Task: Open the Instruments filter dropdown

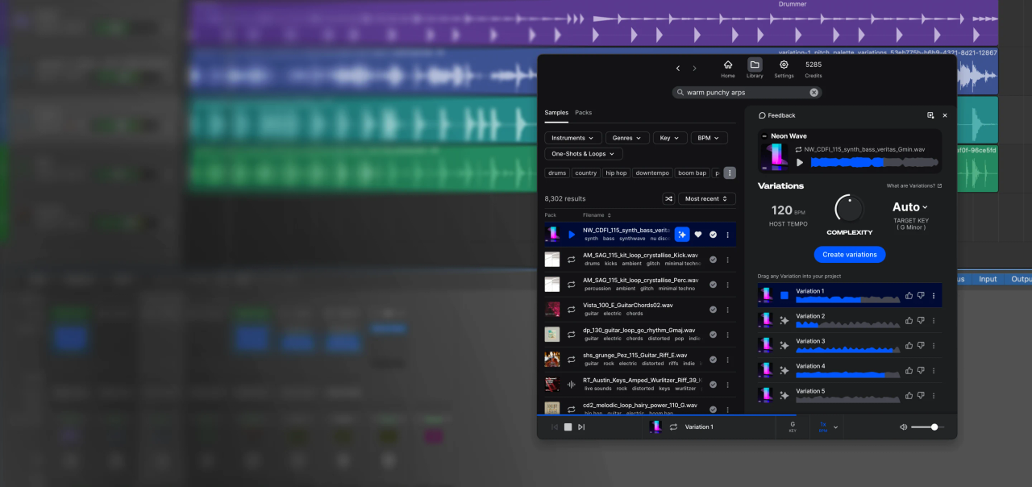Action: 572,137
